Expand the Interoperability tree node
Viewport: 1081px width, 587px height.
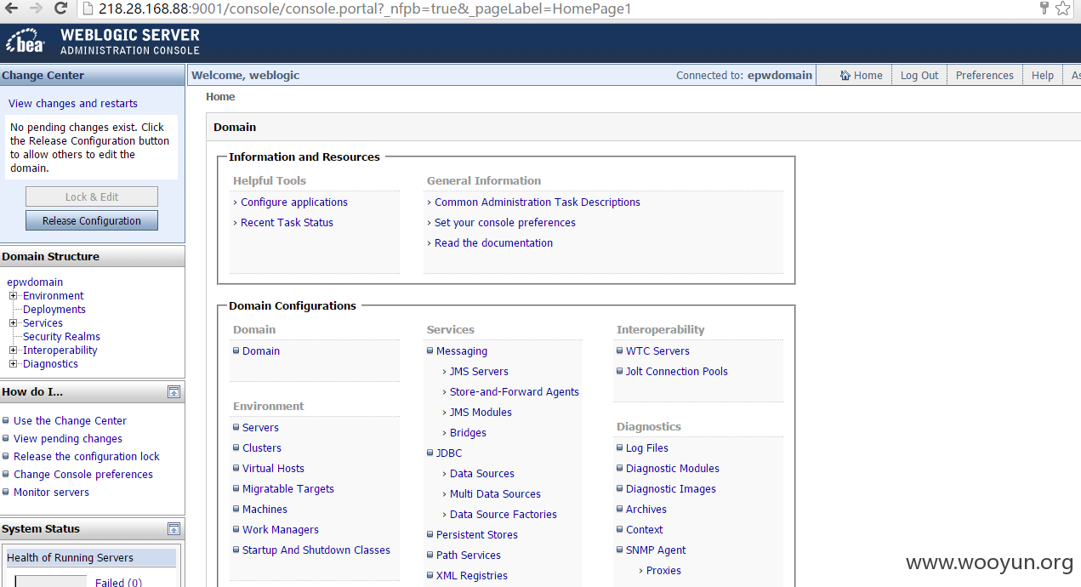14,350
